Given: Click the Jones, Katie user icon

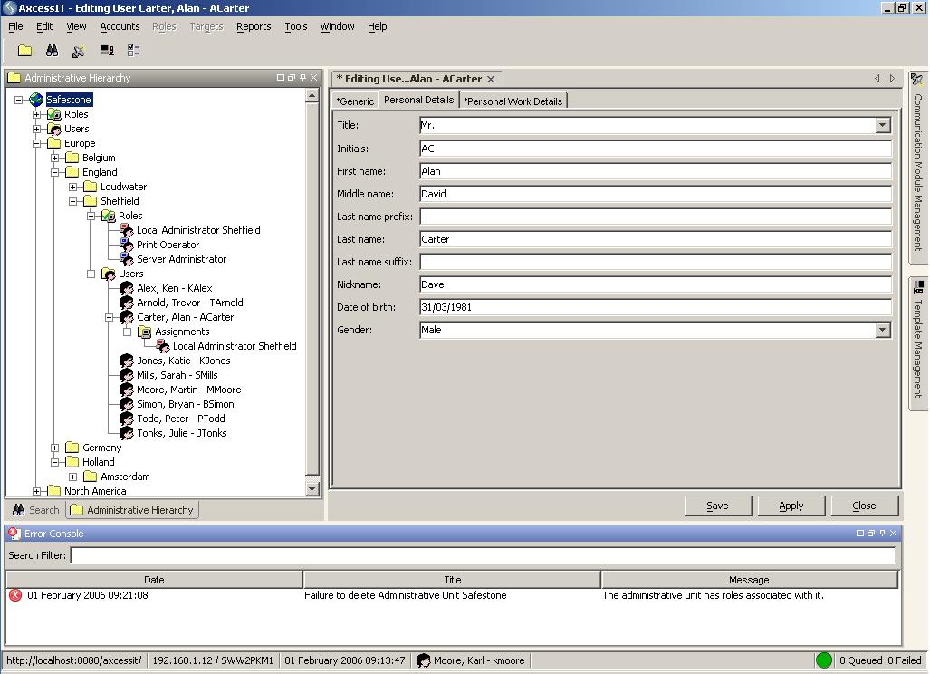Looking at the screenshot, I should point(127,361).
